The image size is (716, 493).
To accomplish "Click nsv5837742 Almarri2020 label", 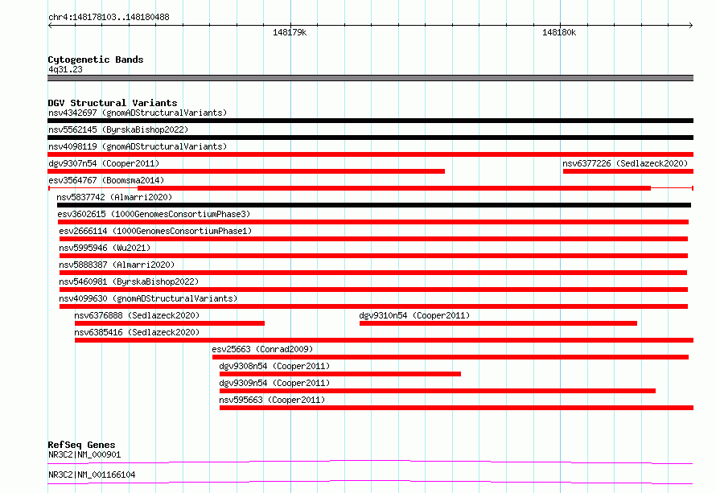I will click(114, 197).
